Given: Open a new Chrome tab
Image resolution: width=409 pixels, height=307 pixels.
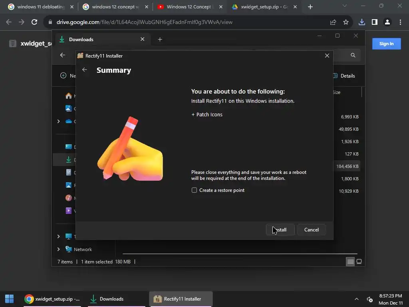Looking at the screenshot, I should (310, 7).
